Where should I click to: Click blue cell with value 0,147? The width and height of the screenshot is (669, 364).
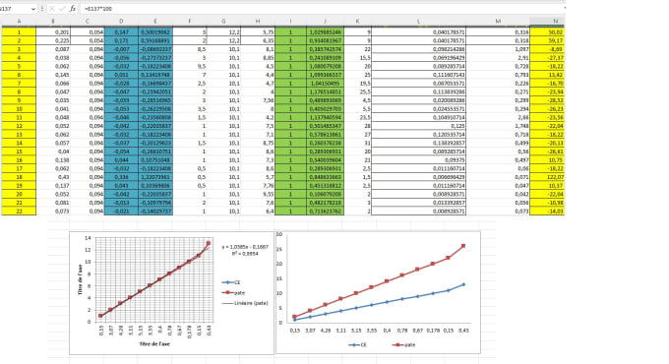click(121, 32)
